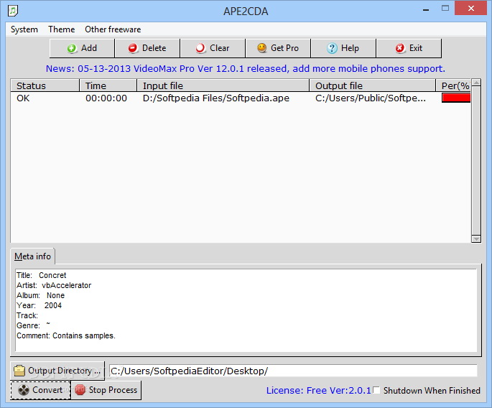Click the Get Pro smiley icon
492x408 pixels.
pyautogui.click(x=261, y=48)
